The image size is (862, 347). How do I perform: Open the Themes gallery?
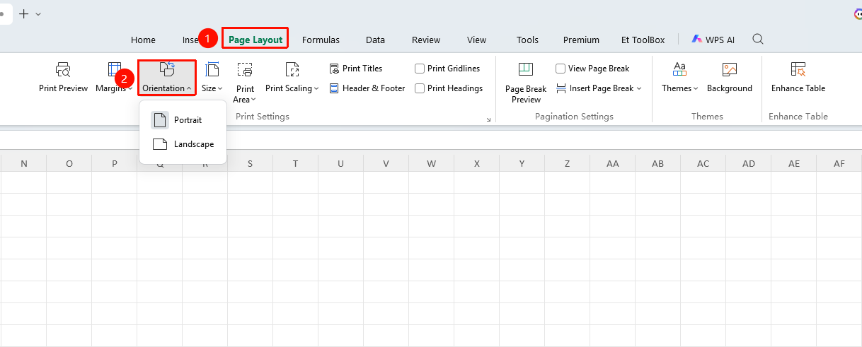[x=679, y=78]
